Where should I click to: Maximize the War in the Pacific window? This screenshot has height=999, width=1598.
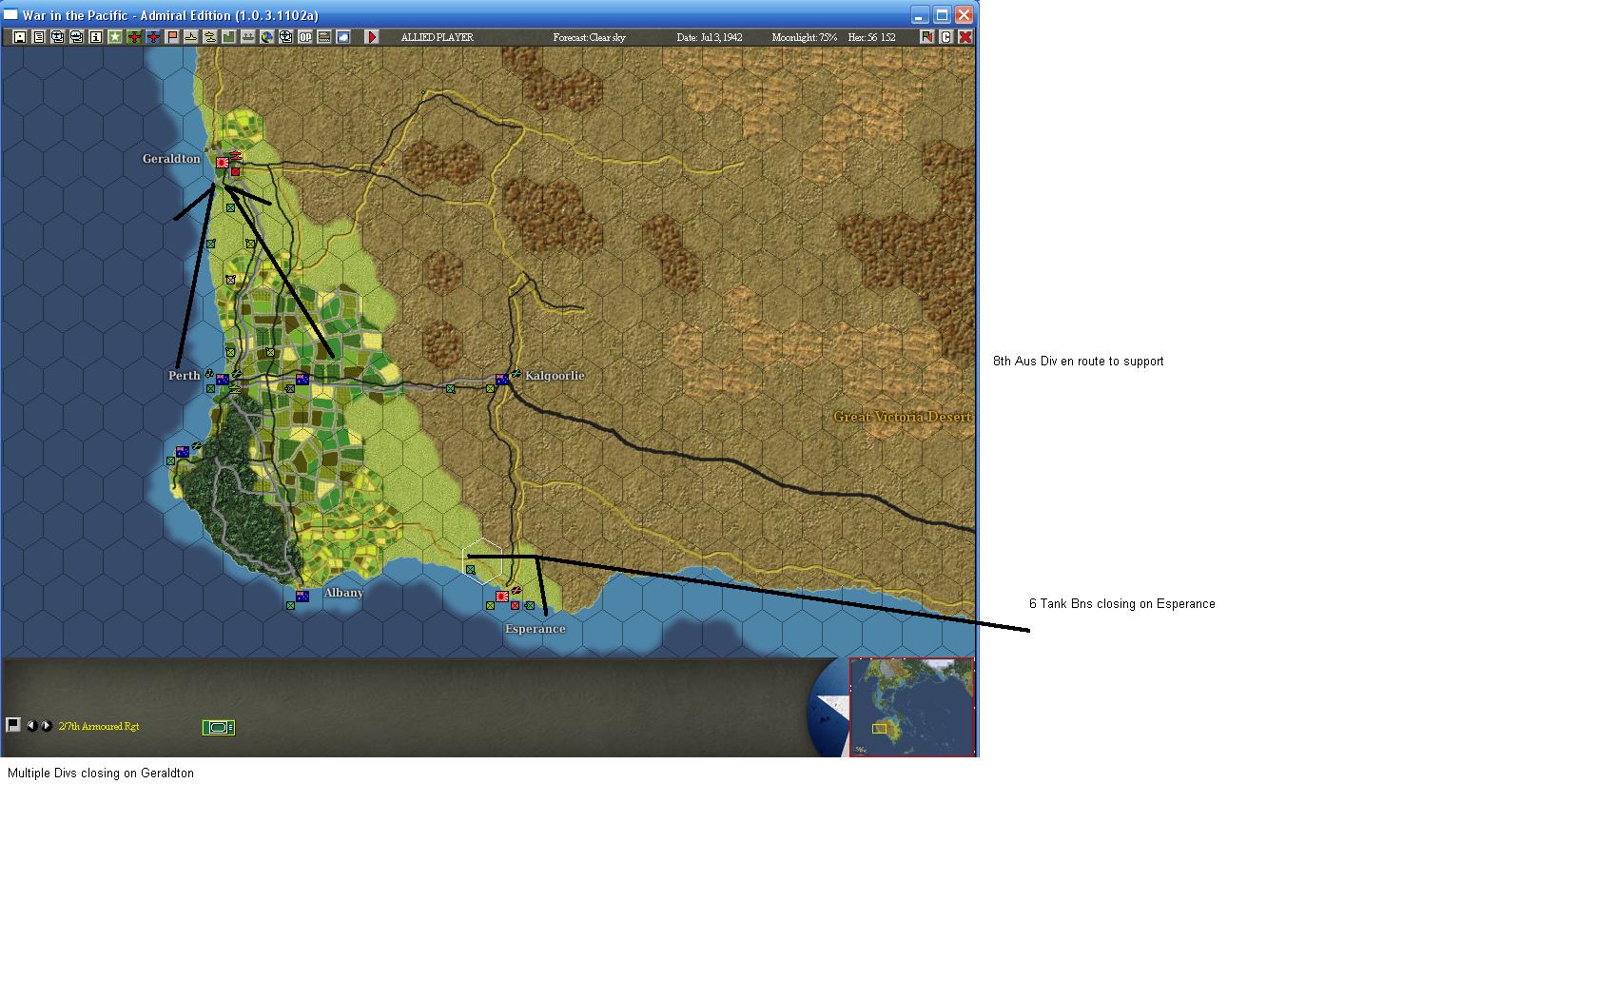tap(942, 14)
